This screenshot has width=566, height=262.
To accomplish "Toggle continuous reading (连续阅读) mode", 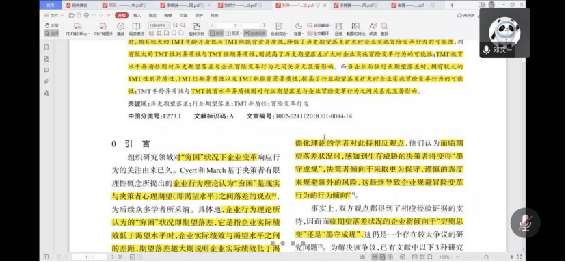I will (254, 34).
